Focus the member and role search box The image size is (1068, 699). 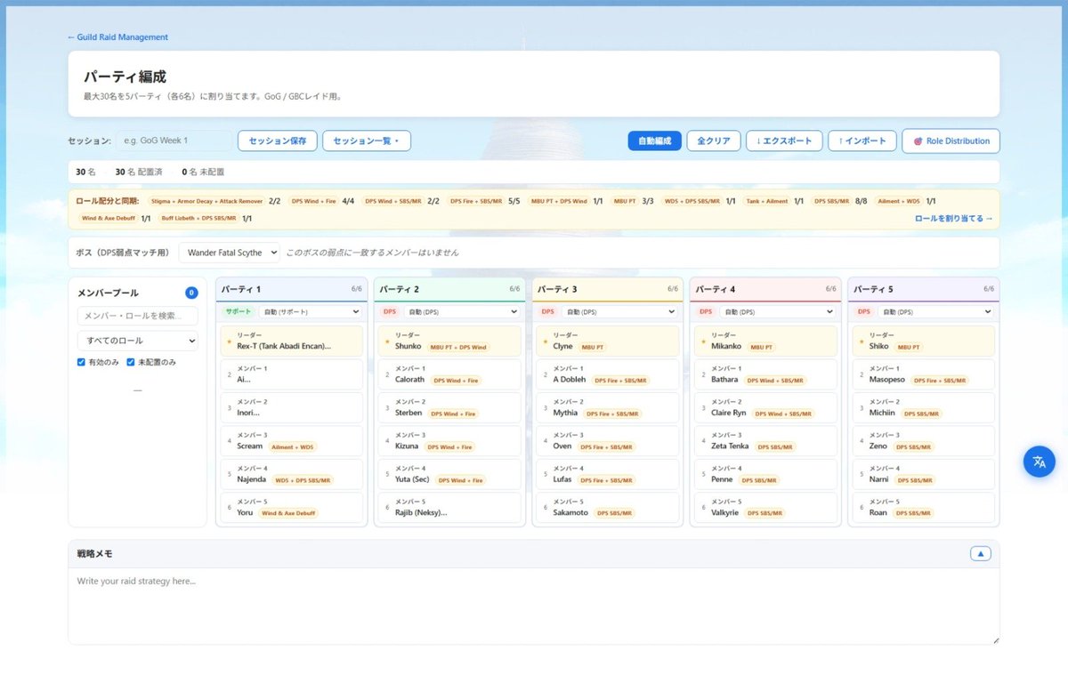137,316
